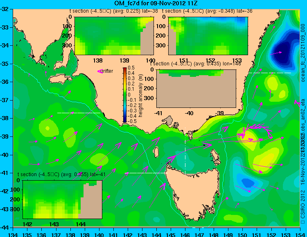This screenshot has width=307, height=237.
Task: Click the '134' longitude label on bottom axis
Action: point(13,235)
